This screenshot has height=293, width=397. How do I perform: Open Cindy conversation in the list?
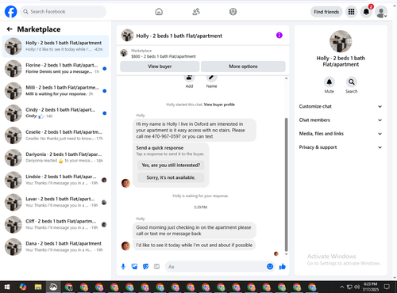click(x=56, y=113)
